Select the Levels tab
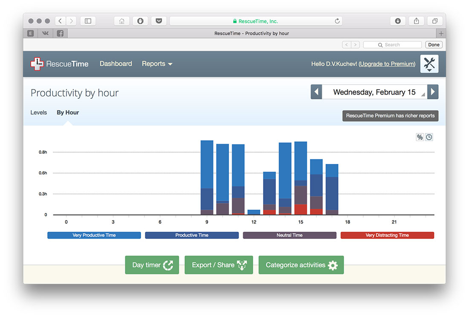 click(x=38, y=112)
